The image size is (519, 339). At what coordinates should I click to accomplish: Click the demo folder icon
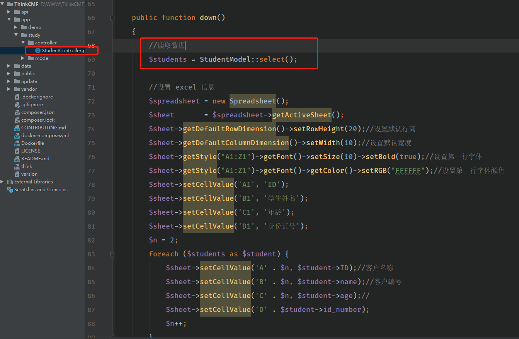tap(24, 27)
